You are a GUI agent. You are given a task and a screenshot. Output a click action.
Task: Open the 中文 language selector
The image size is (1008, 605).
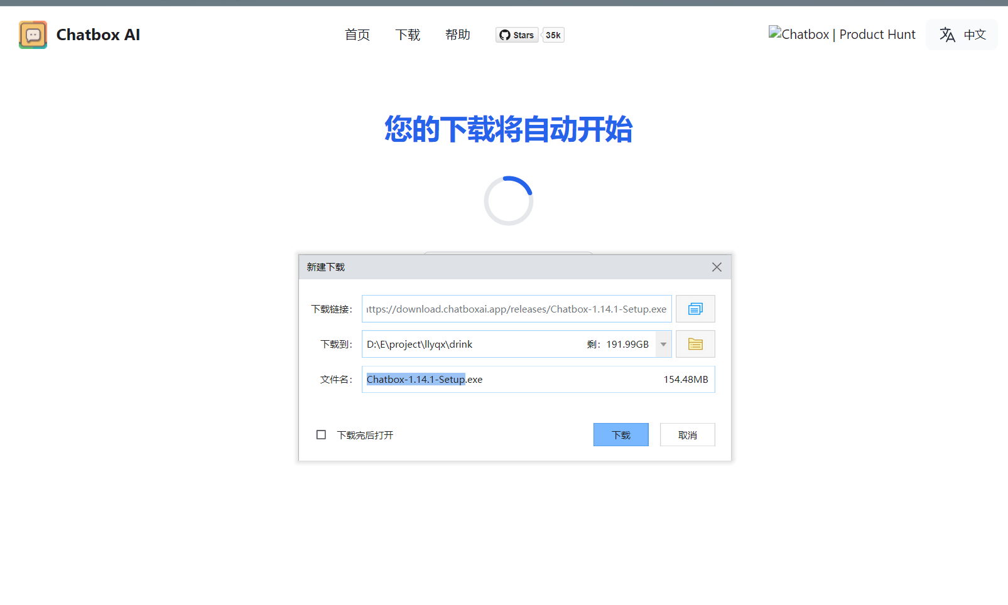[974, 35]
